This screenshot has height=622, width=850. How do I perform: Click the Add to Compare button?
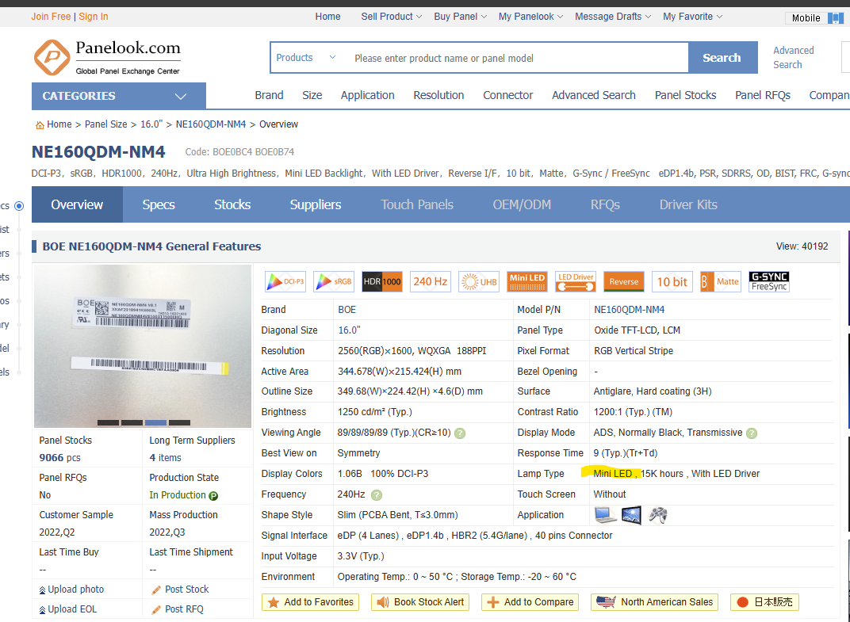click(530, 602)
